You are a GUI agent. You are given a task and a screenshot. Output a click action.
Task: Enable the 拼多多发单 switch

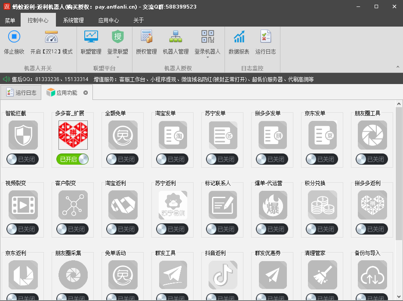coord(272,159)
